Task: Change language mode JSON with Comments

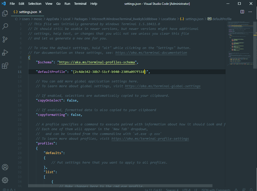Action: point(216,190)
